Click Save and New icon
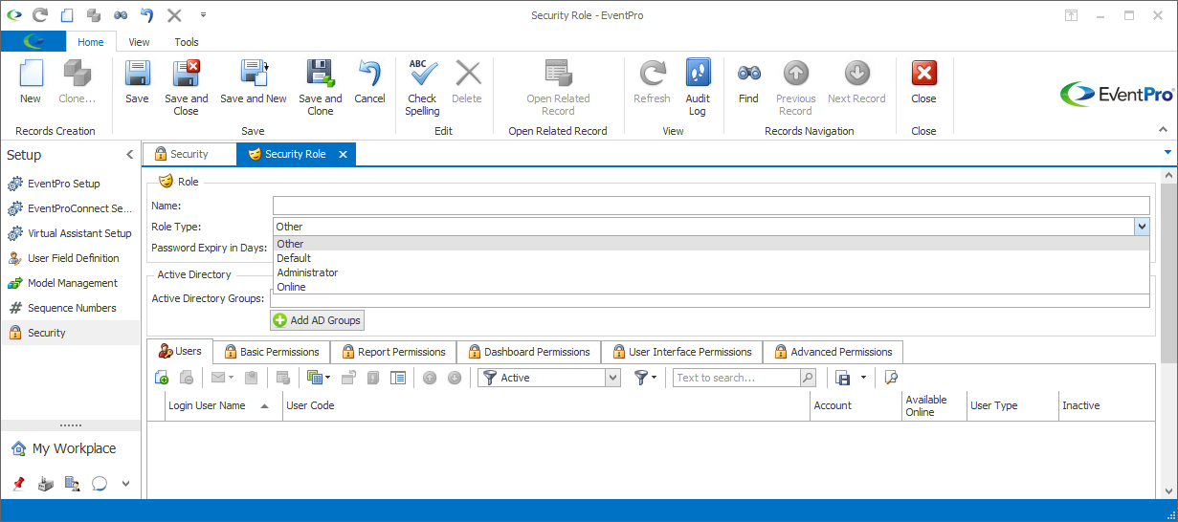Screen dimensions: 1178x522 tap(254, 75)
